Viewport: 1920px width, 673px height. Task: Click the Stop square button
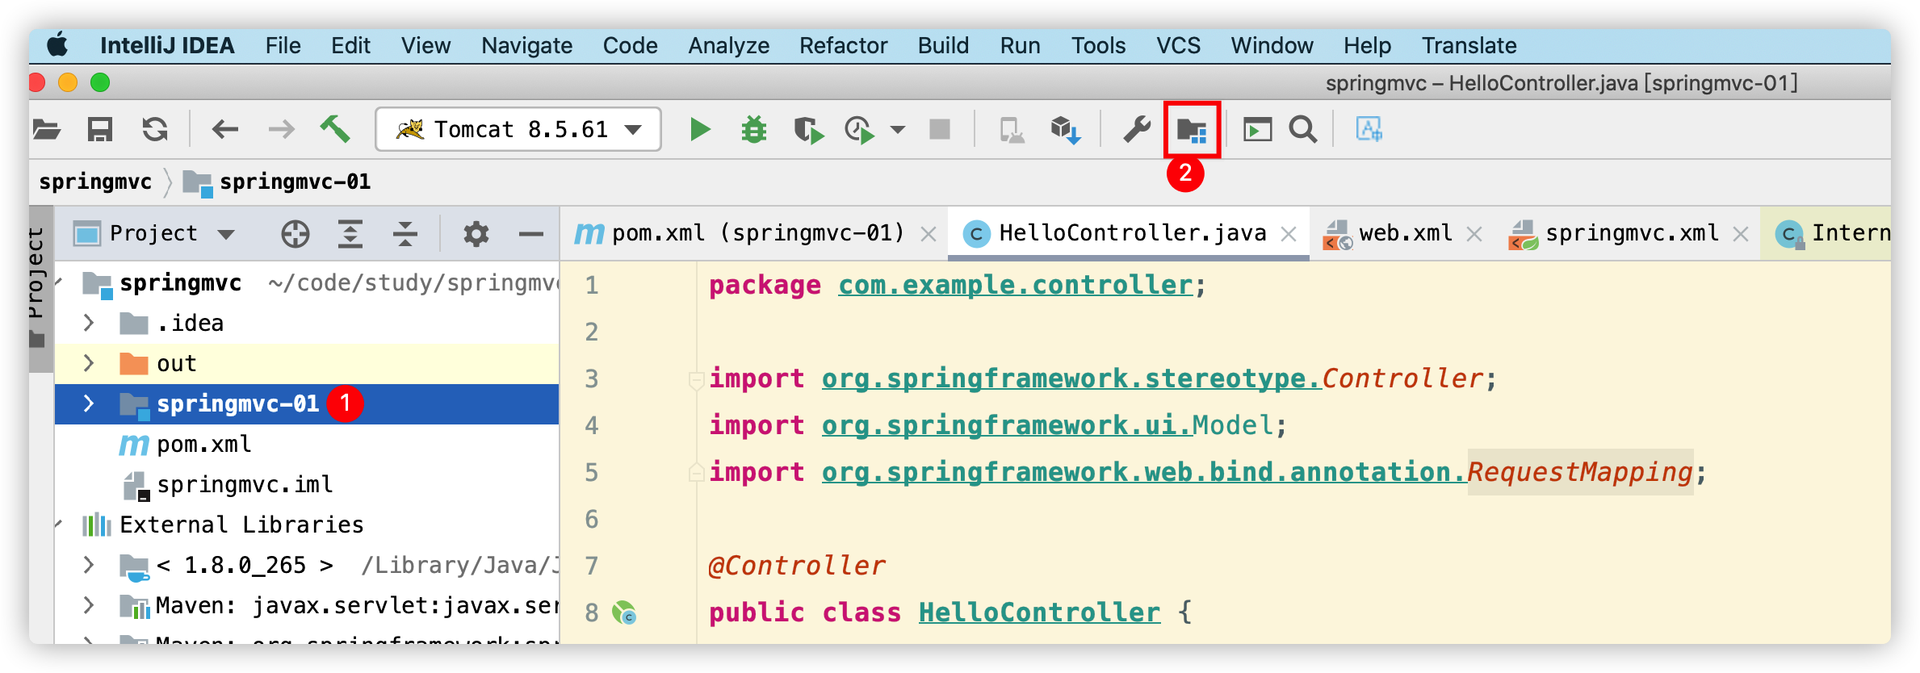click(x=940, y=129)
